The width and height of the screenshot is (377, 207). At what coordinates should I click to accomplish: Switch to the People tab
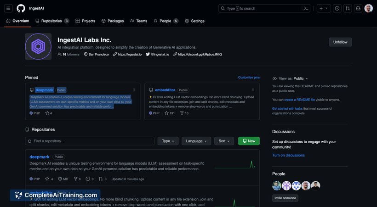click(166, 21)
